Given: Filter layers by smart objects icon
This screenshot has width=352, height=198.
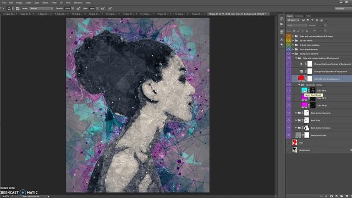Looking at the screenshot, I should tap(321, 20).
